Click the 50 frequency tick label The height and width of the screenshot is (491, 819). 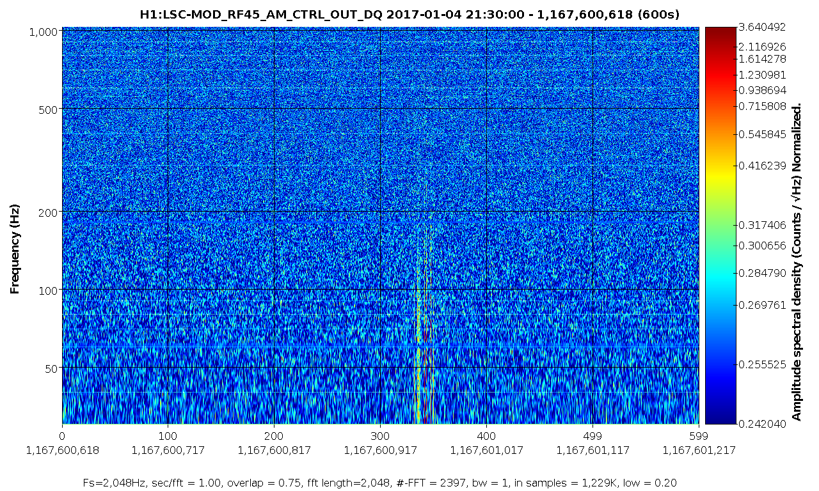coord(52,368)
